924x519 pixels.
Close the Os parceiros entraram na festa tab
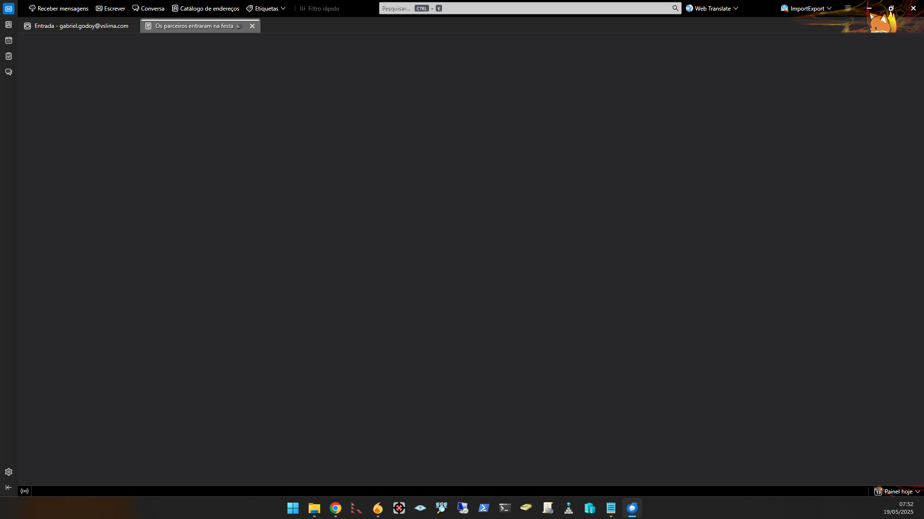point(252,26)
